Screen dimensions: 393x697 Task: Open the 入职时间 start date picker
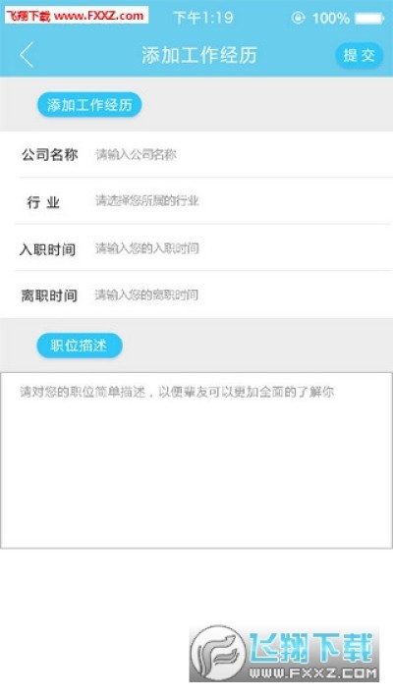(241, 248)
